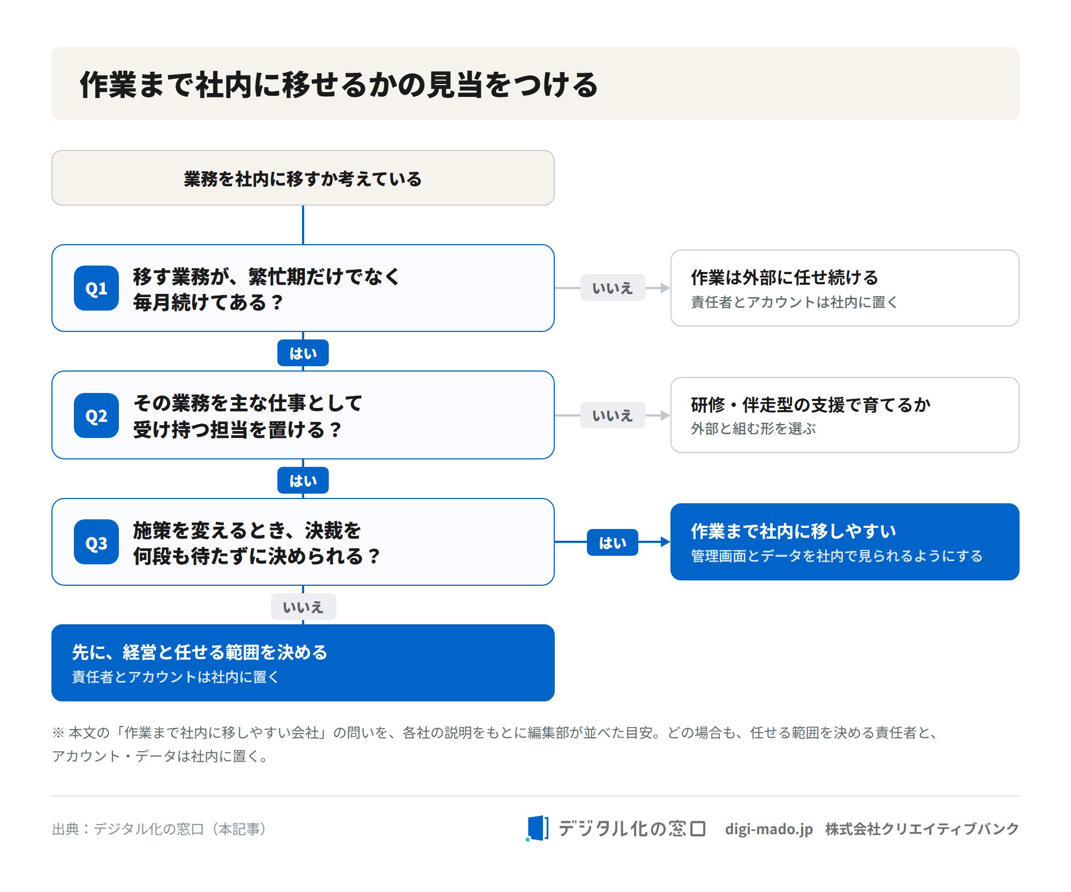Screen dimensions: 1071x892
Task: Click the デジタル化の窓口 logo wordmark
Action: (632, 828)
